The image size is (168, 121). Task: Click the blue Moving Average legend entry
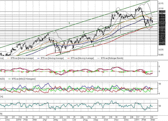pos(50,58)
